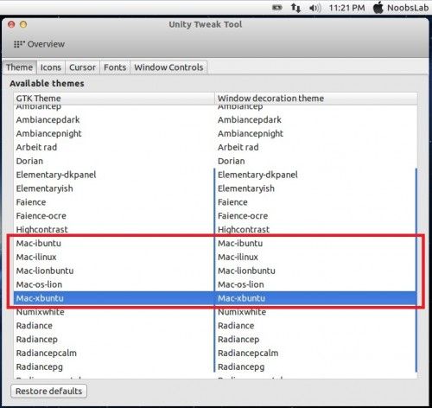Select Radiancep in GTK Theme list

point(114,340)
